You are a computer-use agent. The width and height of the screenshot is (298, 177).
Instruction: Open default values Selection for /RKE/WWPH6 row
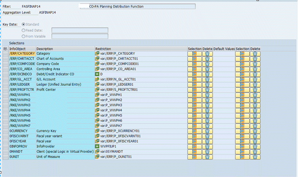coord(243,121)
